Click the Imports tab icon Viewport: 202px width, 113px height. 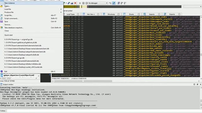145,14
